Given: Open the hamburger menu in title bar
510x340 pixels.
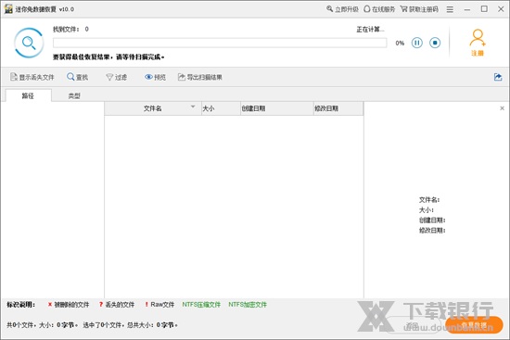Looking at the screenshot, I should tap(450, 9).
